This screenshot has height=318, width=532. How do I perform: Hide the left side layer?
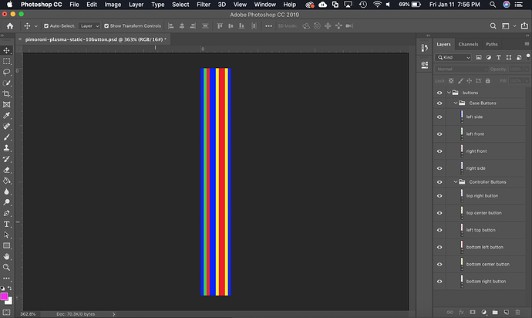pyautogui.click(x=439, y=117)
